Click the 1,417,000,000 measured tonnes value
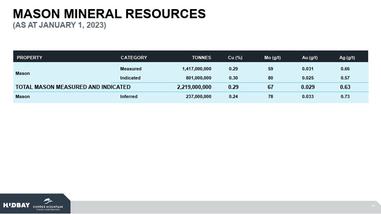This screenshot has height=214, width=381. point(197,69)
